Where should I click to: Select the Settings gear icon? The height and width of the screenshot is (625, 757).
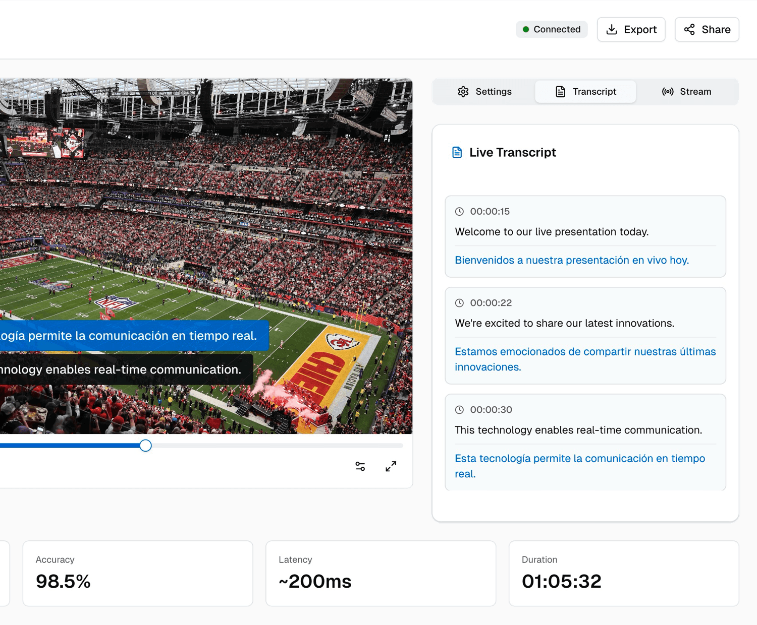pyautogui.click(x=463, y=91)
